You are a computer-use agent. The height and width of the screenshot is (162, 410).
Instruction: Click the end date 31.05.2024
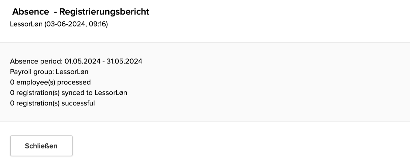124,61
